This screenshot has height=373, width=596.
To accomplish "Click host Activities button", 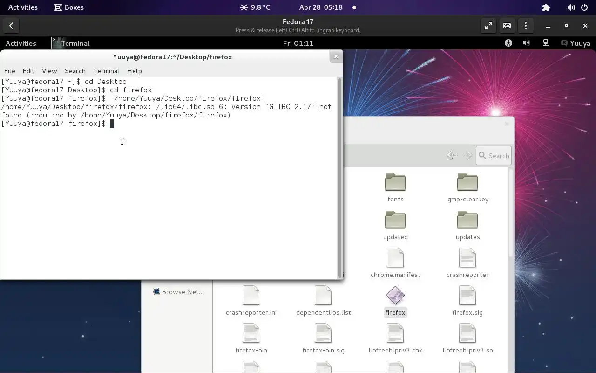I will [23, 7].
